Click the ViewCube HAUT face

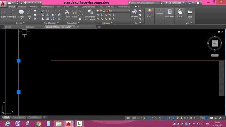(215, 43)
